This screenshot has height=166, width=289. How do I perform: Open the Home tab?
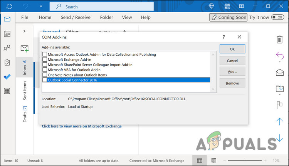click(x=45, y=17)
